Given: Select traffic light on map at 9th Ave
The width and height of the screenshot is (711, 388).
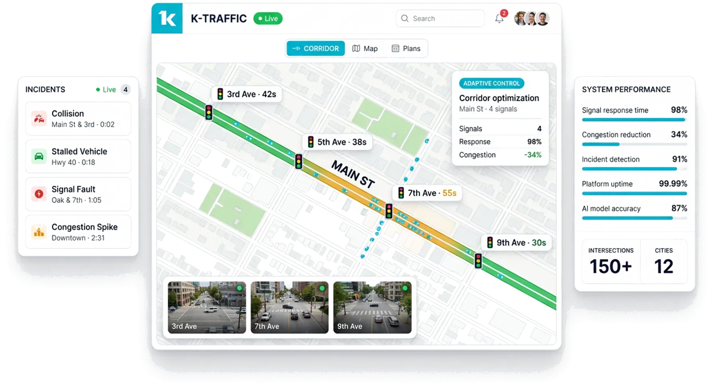Looking at the screenshot, I should [478, 261].
